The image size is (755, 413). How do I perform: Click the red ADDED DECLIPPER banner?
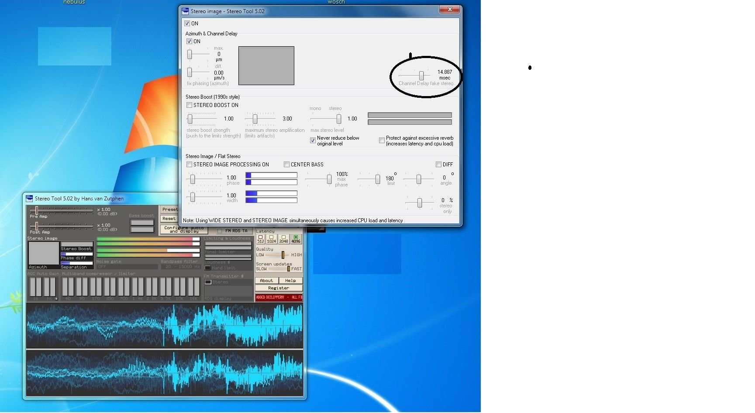pos(279,297)
